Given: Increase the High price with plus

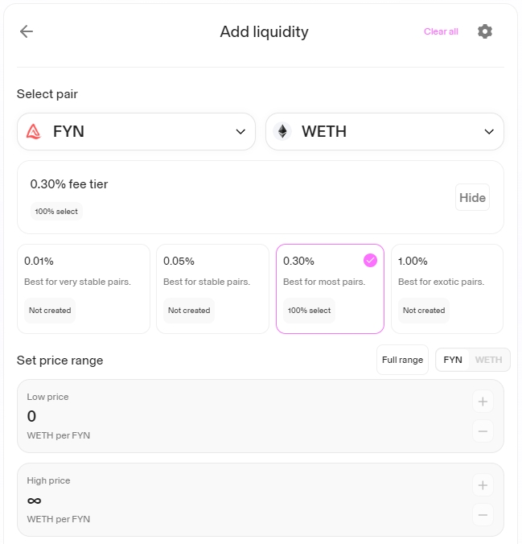Looking at the screenshot, I should point(483,485).
